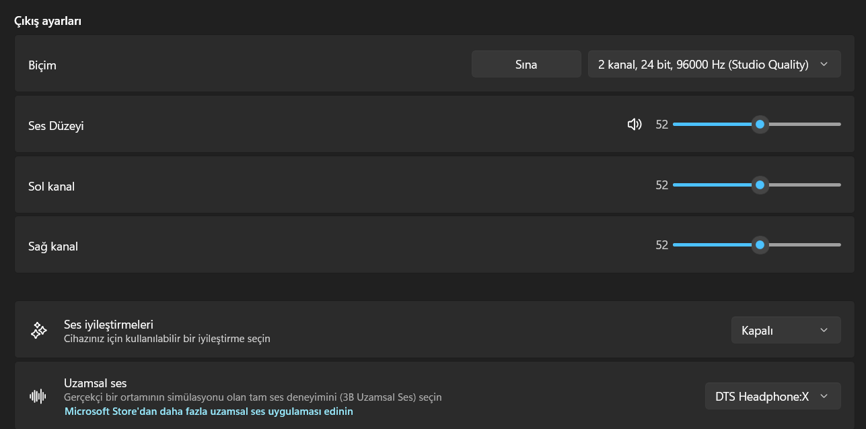The image size is (866, 429).
Task: Click the Sol kanal slider thumb
Action: pyautogui.click(x=760, y=185)
